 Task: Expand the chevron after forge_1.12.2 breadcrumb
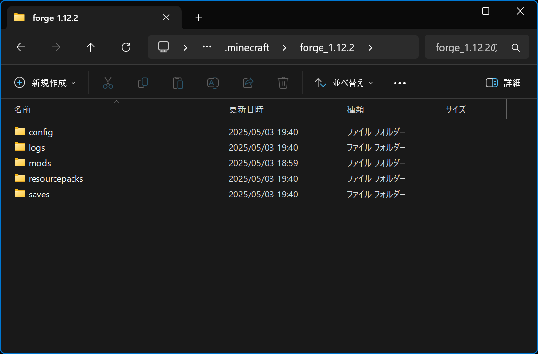pyautogui.click(x=370, y=48)
